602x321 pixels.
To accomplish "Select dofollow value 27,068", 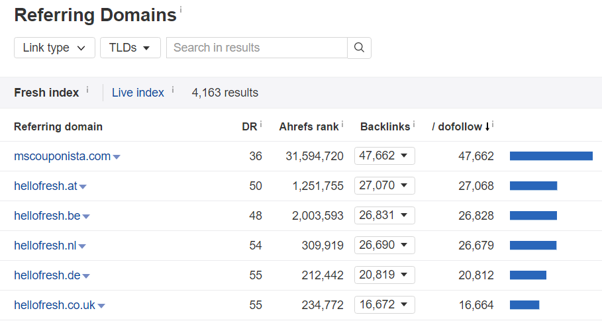I will click(x=476, y=186).
